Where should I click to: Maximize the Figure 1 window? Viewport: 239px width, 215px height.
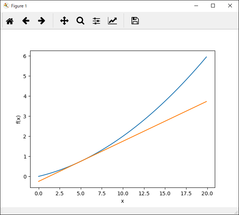pyautogui.click(x=213, y=6)
